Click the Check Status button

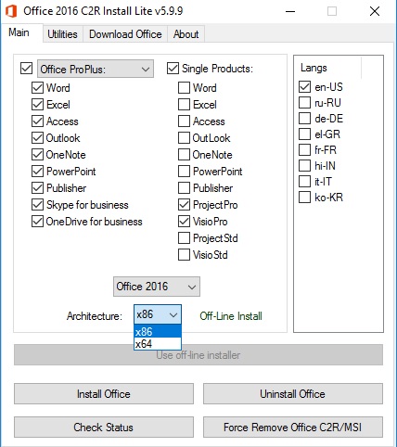pos(104,428)
